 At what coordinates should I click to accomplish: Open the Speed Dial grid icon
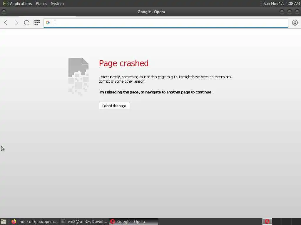point(37,23)
